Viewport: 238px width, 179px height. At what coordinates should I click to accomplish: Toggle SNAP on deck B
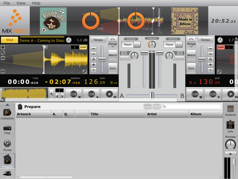tap(221, 47)
